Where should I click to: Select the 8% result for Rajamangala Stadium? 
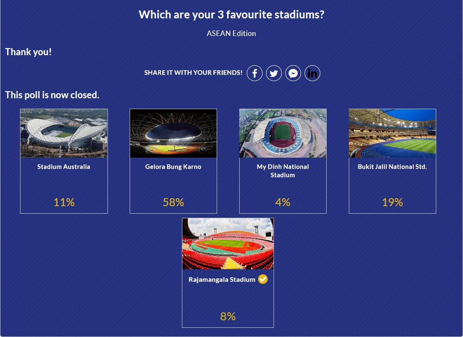(x=228, y=317)
